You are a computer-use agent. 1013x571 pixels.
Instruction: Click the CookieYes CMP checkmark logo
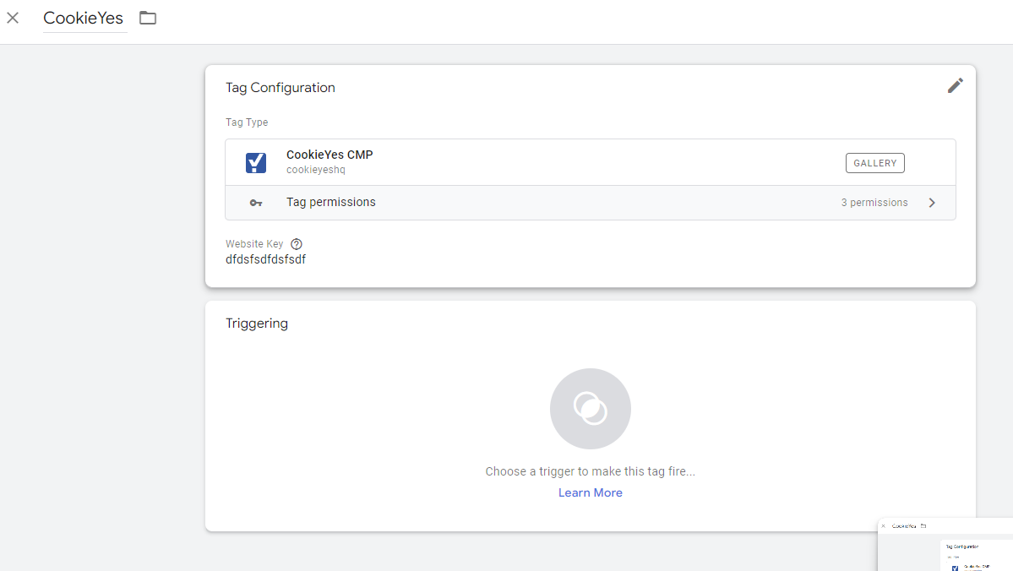(256, 162)
